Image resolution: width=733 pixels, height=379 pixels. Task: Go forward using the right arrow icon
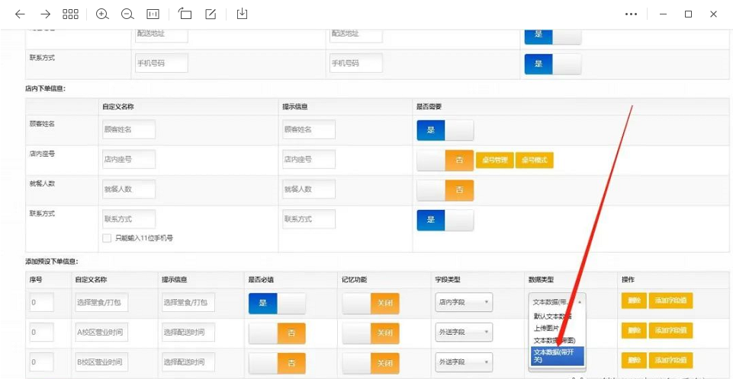45,14
